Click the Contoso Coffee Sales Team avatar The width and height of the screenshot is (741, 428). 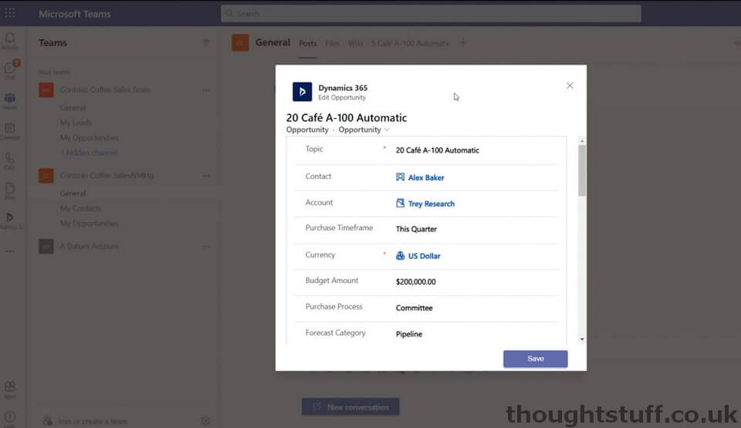click(46, 89)
